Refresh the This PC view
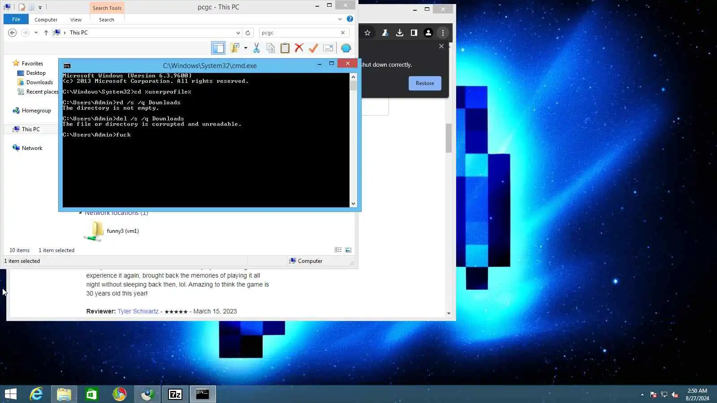717x403 pixels. (x=248, y=33)
